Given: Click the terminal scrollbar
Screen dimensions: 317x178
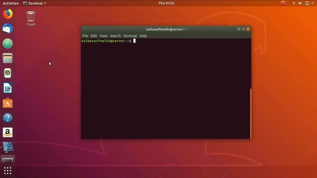Looking at the screenshot, I should 251,114.
